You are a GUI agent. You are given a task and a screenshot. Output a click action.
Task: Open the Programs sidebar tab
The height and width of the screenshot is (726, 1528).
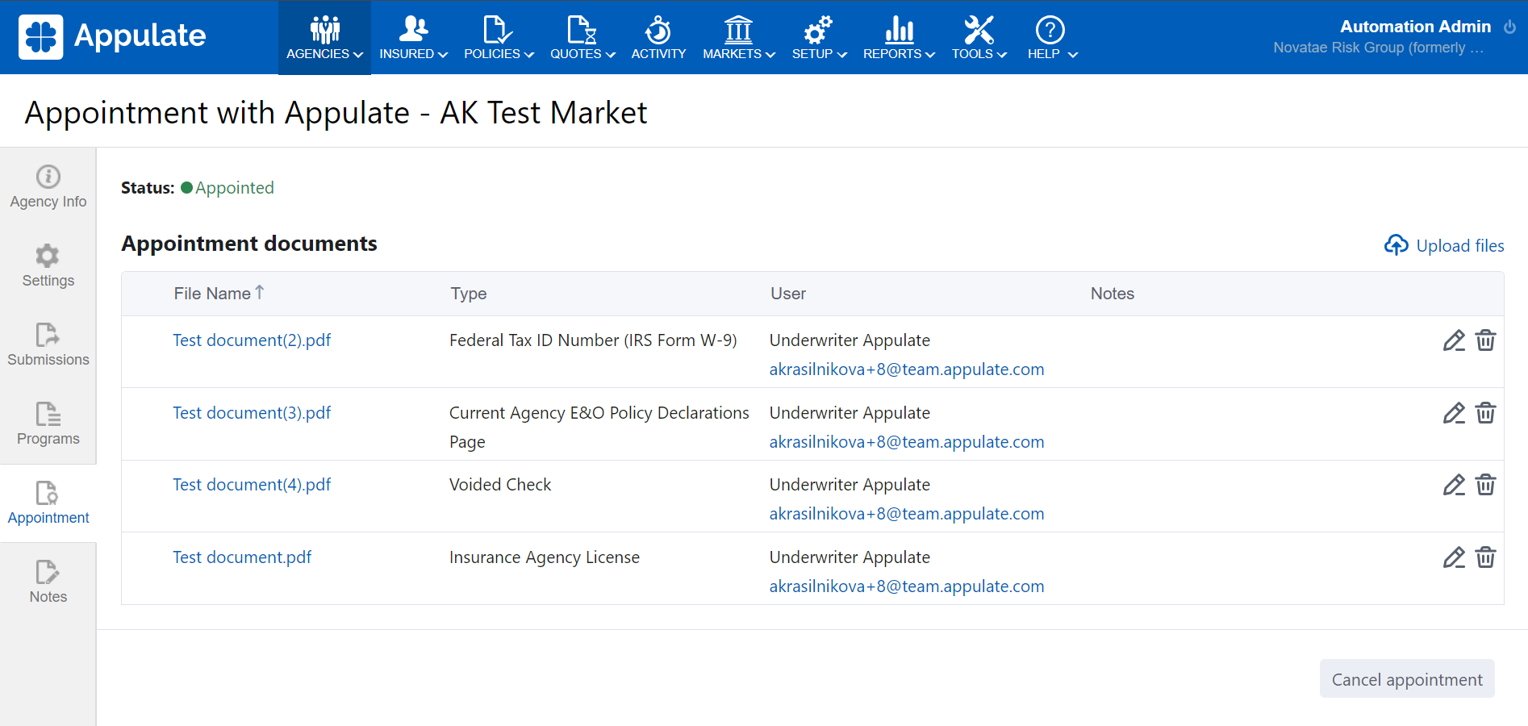48,424
